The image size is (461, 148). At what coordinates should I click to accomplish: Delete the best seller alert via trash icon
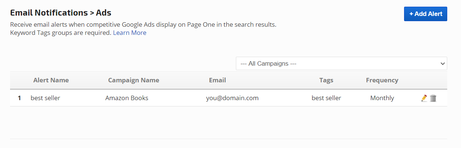point(433,98)
